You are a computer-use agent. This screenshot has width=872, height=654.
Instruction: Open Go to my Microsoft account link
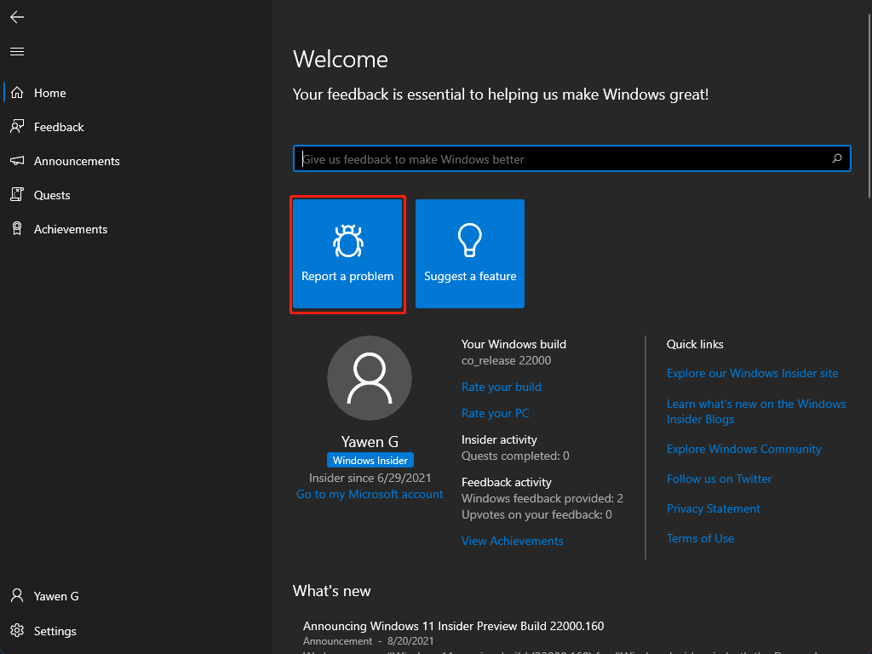click(x=370, y=494)
